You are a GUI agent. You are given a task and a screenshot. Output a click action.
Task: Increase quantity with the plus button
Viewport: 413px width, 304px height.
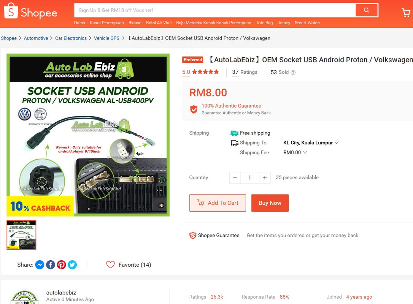click(x=265, y=178)
